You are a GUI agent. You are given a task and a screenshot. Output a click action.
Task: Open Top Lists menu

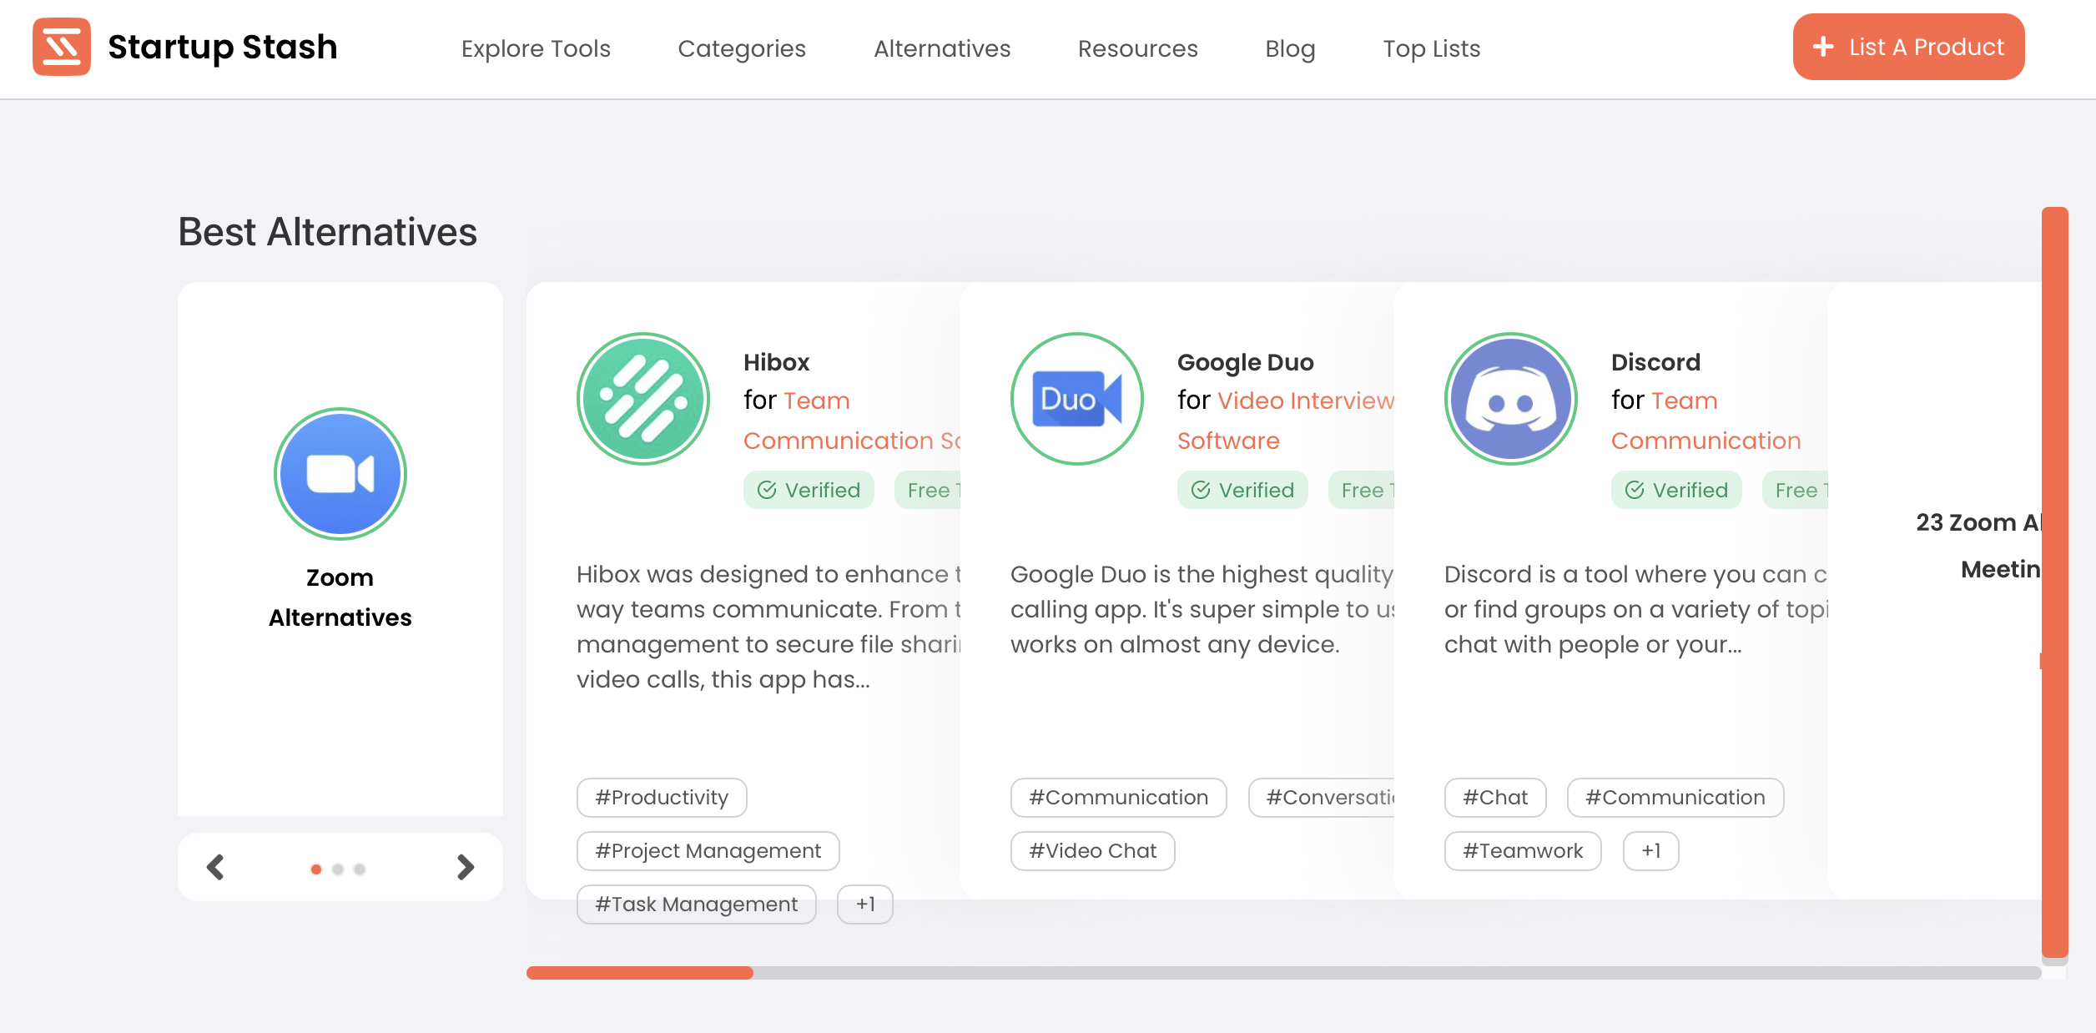point(1431,48)
